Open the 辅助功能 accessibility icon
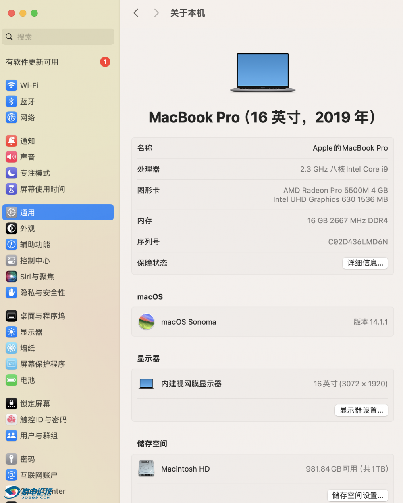403x503 pixels. (x=11, y=245)
